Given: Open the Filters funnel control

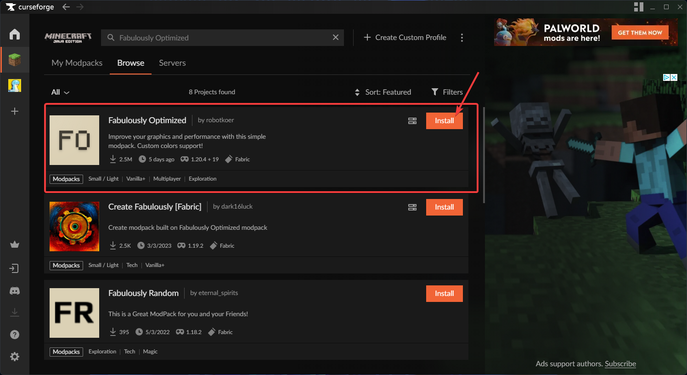Looking at the screenshot, I should coord(447,92).
